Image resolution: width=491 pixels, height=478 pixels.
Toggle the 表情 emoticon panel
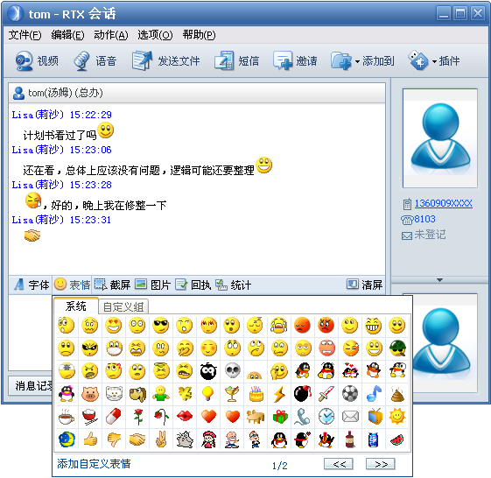click(72, 285)
